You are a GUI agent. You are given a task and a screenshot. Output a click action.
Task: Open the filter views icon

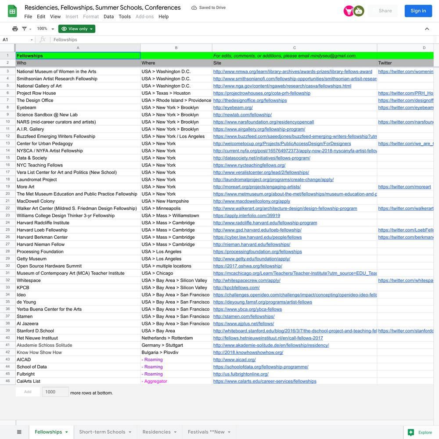[24, 29]
